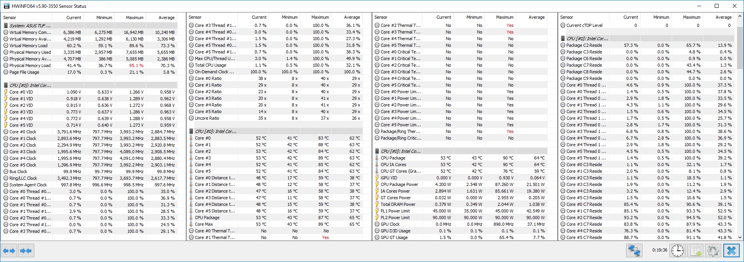
Task: Click the lightning icon beside Core #5 VID
Action: coord(6,125)
